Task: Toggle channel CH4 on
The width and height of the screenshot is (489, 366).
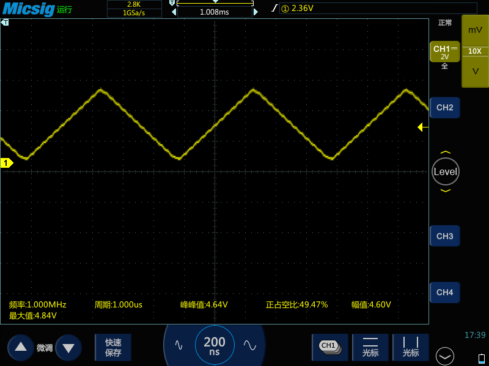Action: [x=444, y=293]
